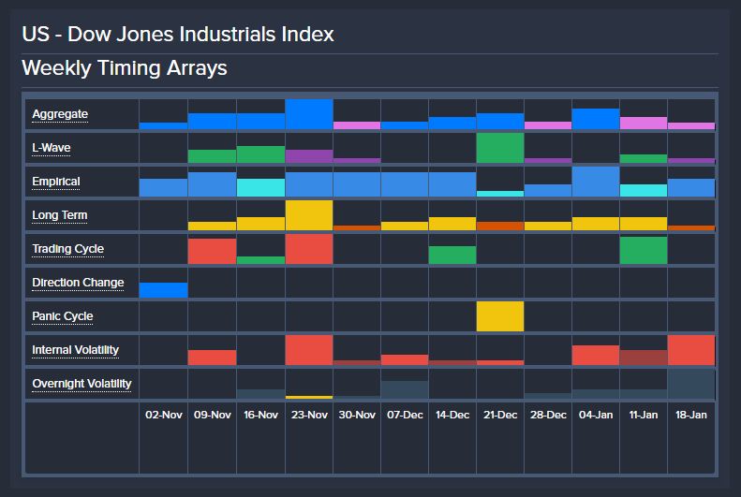Select the green L-Wave bar for 16-Nov
The width and height of the screenshot is (741, 497).
tap(260, 154)
